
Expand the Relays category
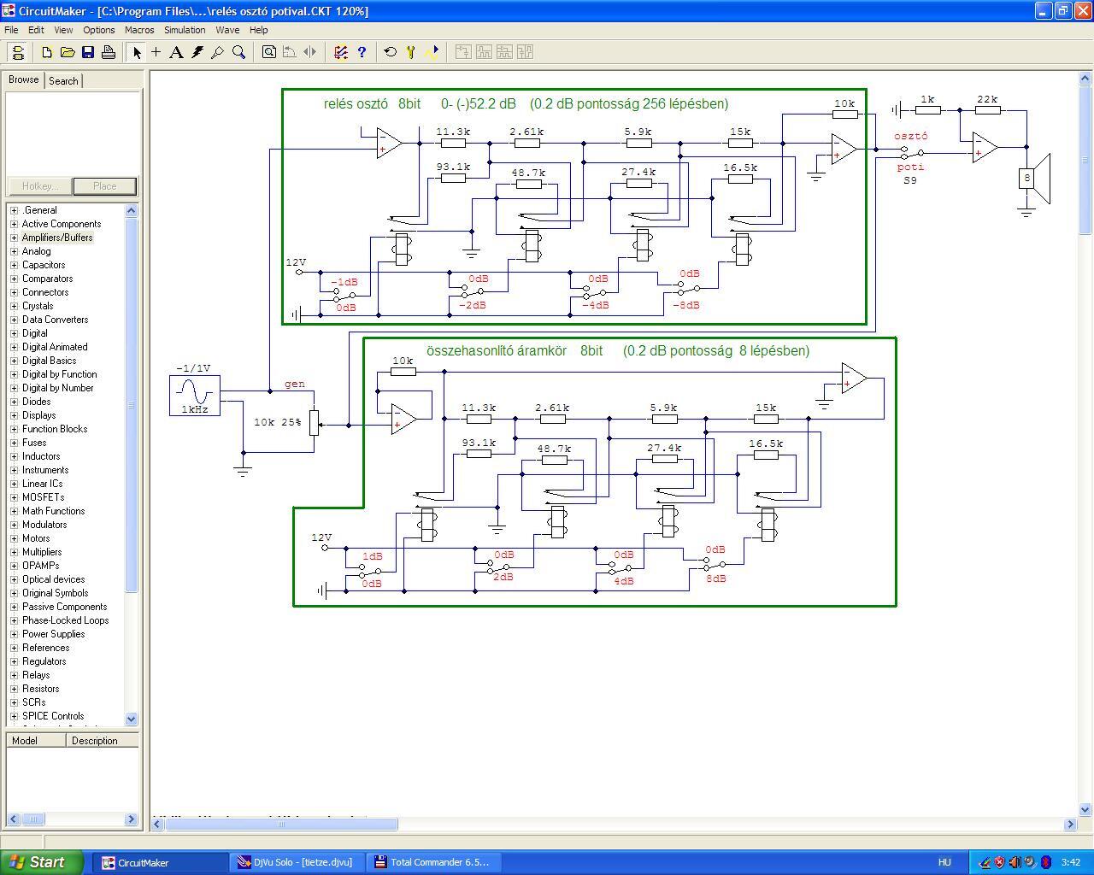14,675
